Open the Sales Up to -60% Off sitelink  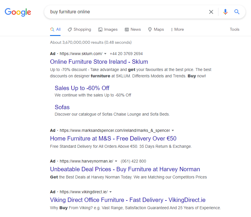click(82, 88)
